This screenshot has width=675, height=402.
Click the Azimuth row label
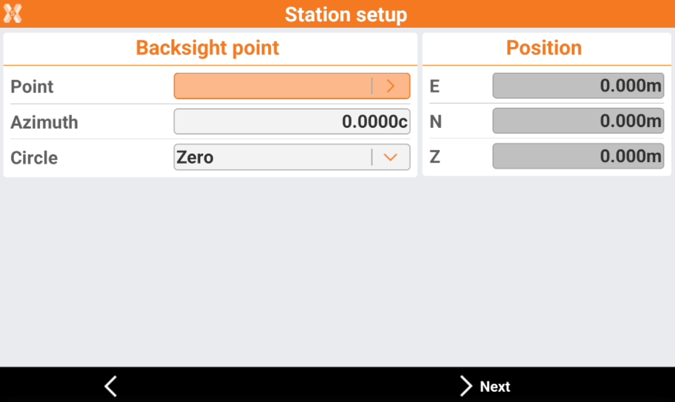pos(44,122)
